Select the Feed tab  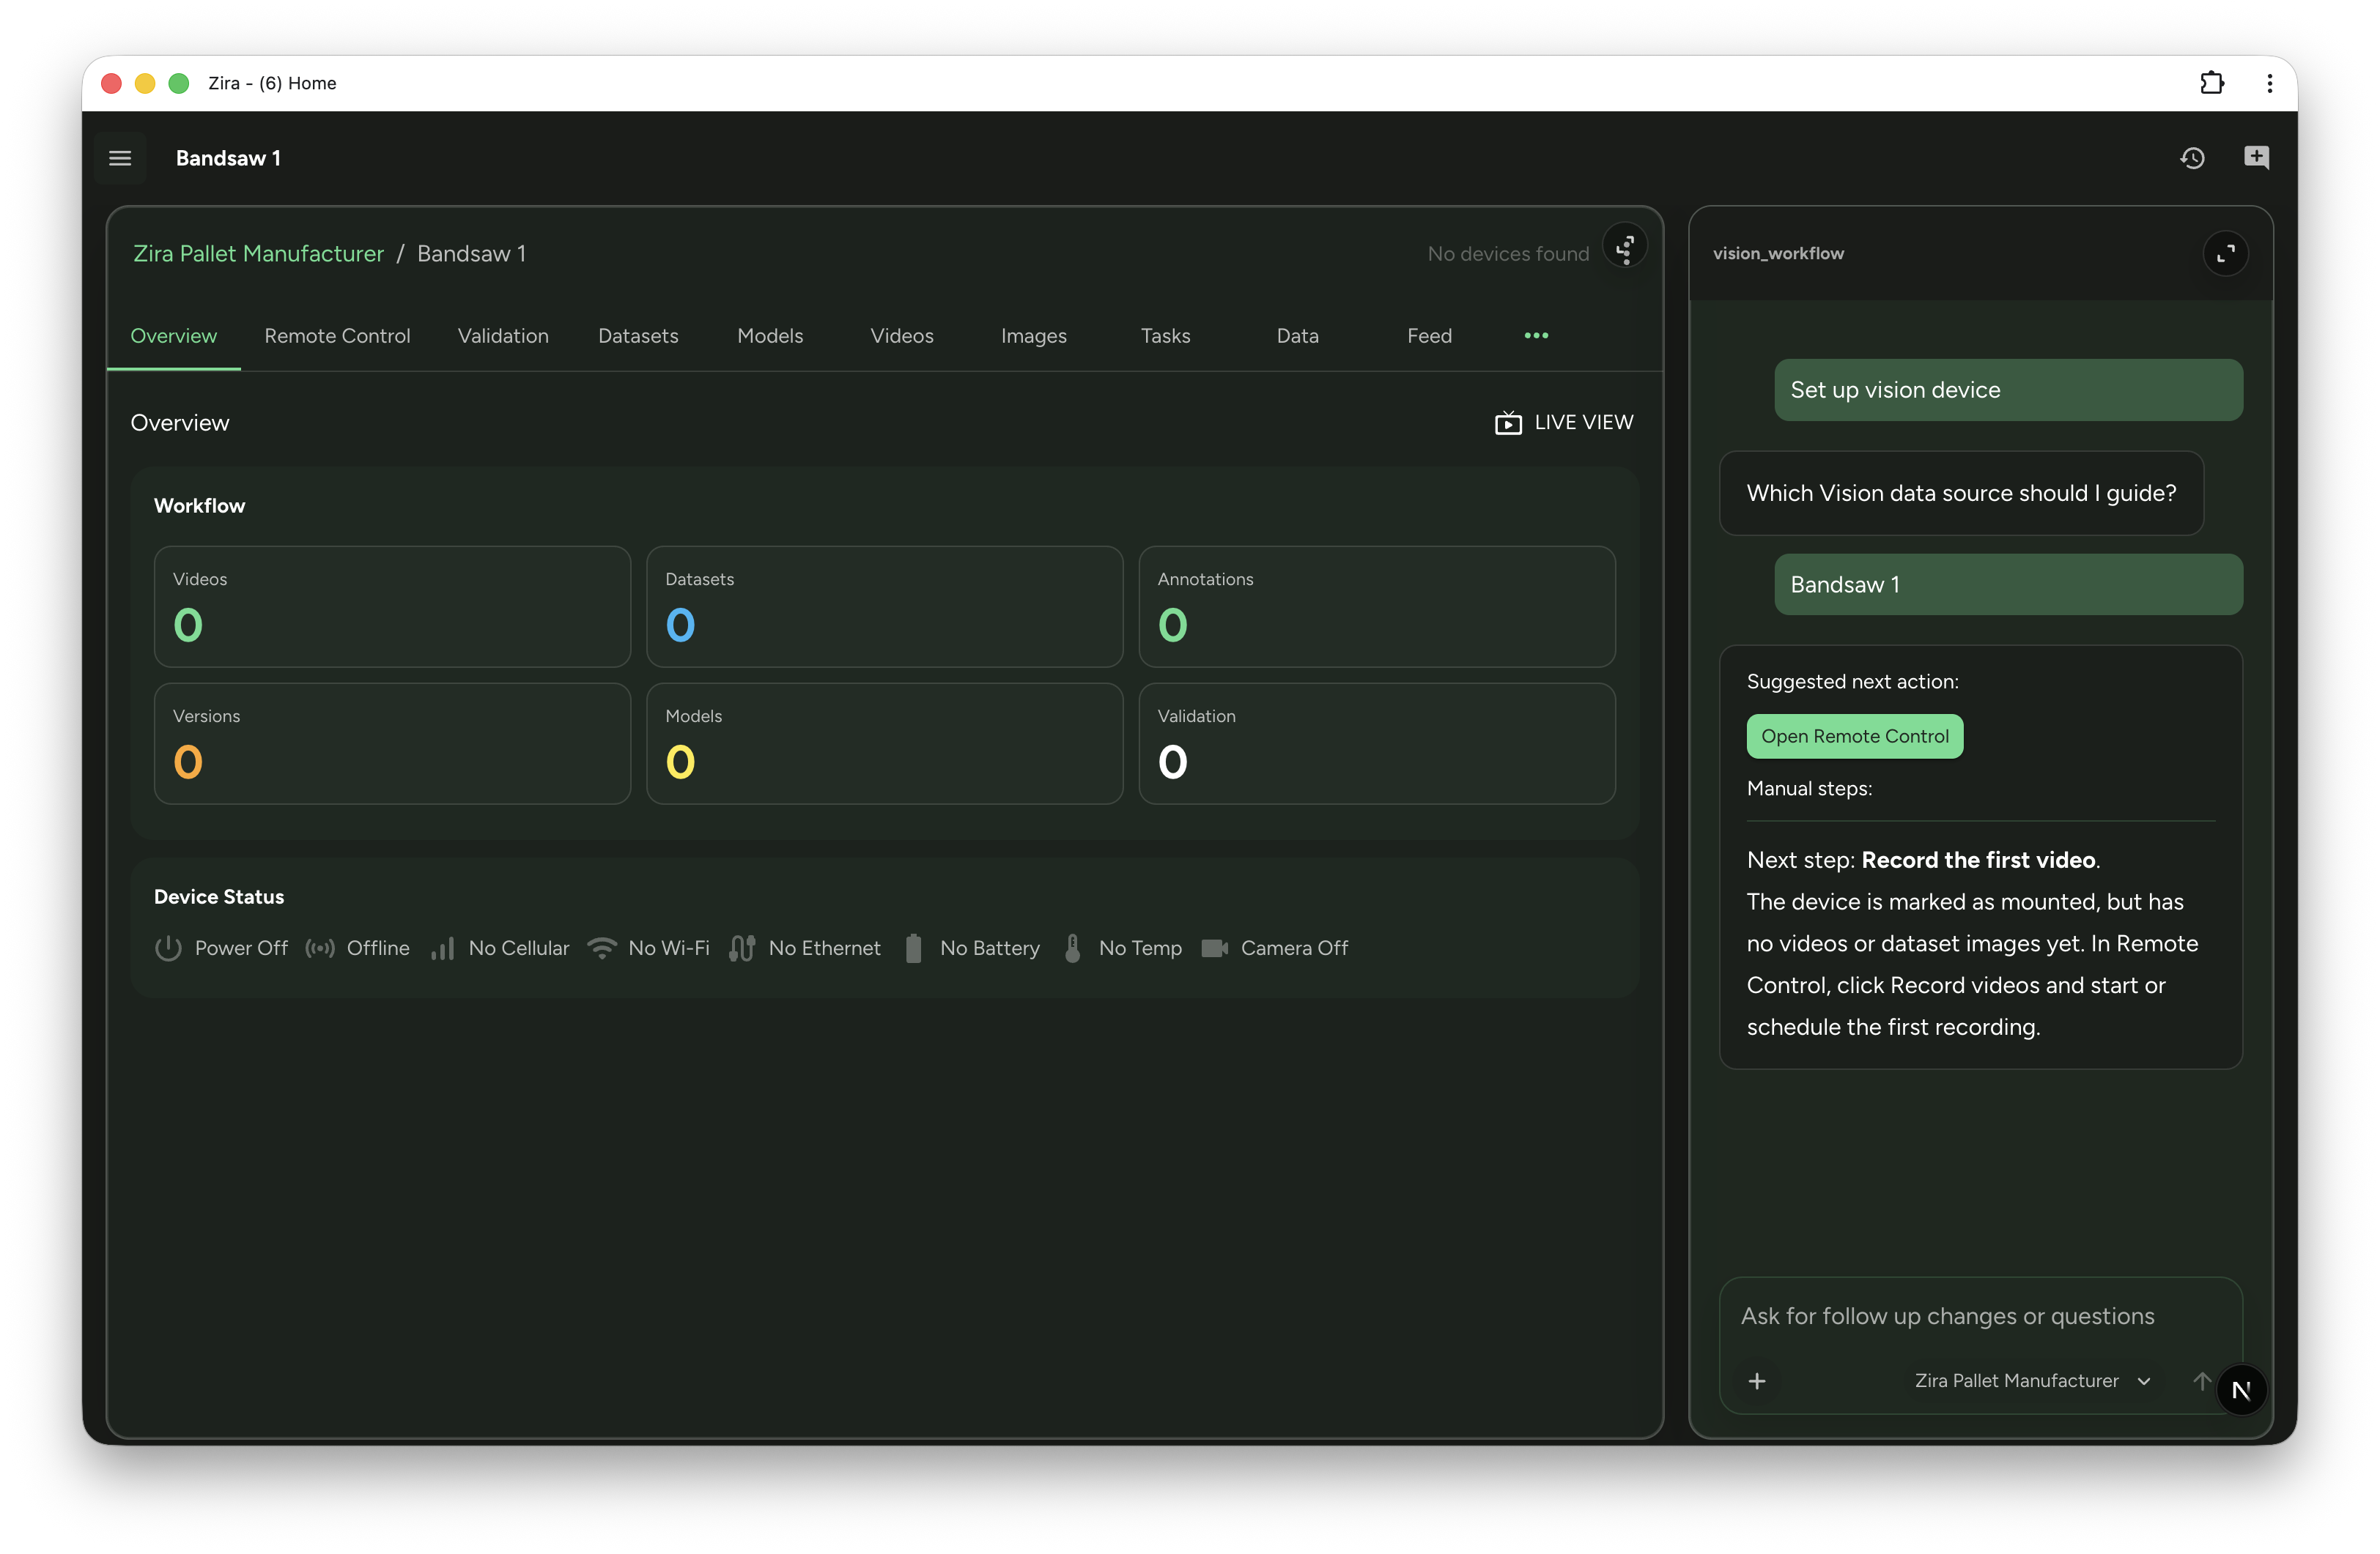[1430, 336]
